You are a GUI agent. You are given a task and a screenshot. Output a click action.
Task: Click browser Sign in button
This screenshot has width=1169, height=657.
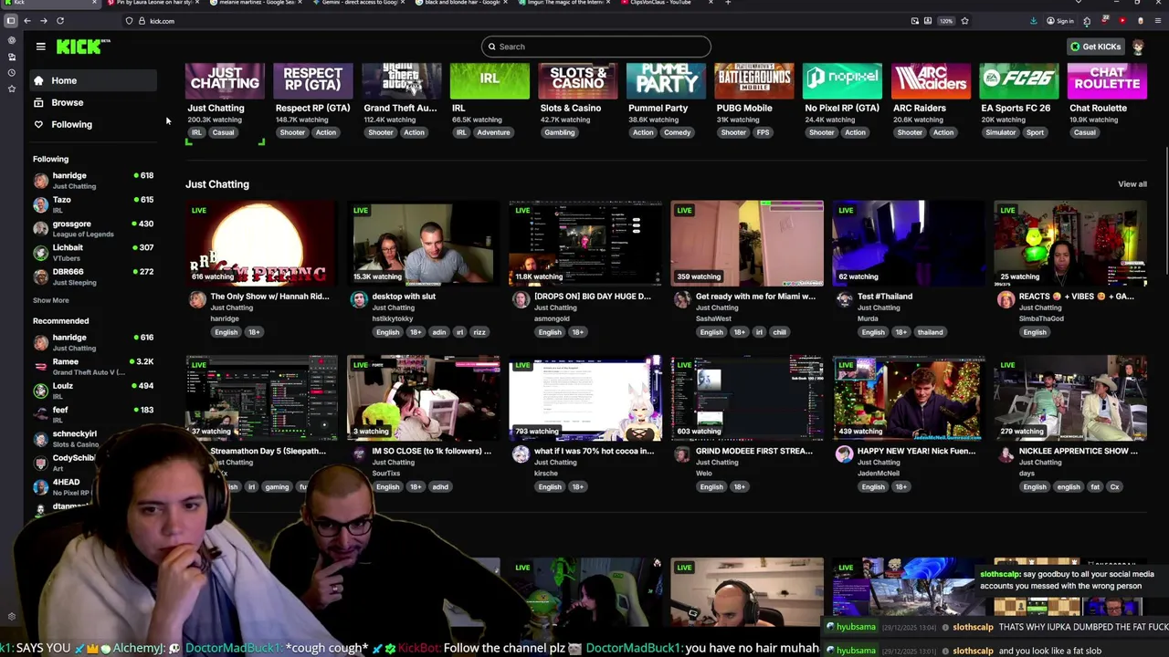pos(1061,20)
